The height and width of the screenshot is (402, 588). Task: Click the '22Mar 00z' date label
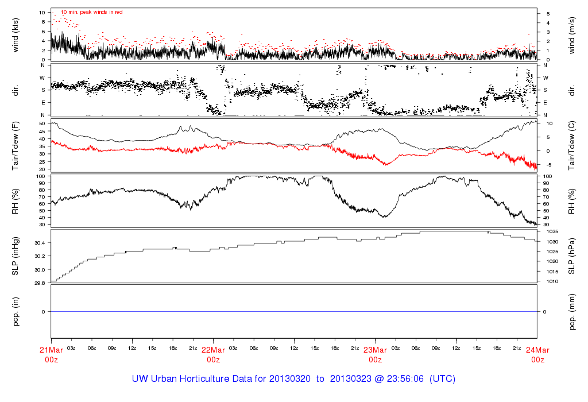(x=214, y=355)
